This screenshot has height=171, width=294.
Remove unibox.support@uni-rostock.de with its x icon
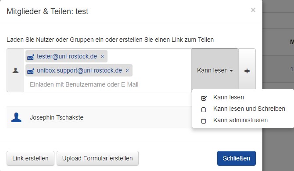[x=127, y=70]
